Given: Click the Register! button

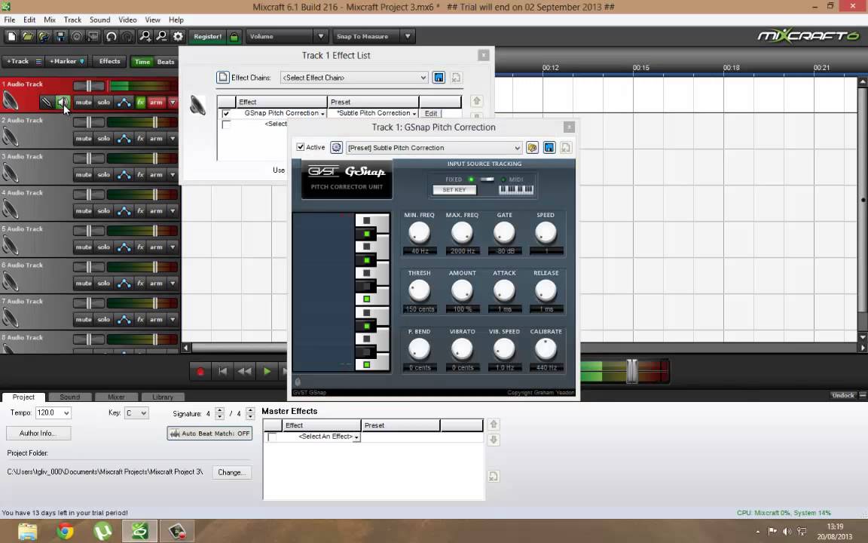Looking at the screenshot, I should coord(207,36).
